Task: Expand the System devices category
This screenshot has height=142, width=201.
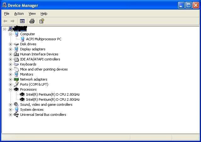Action: [10, 110]
